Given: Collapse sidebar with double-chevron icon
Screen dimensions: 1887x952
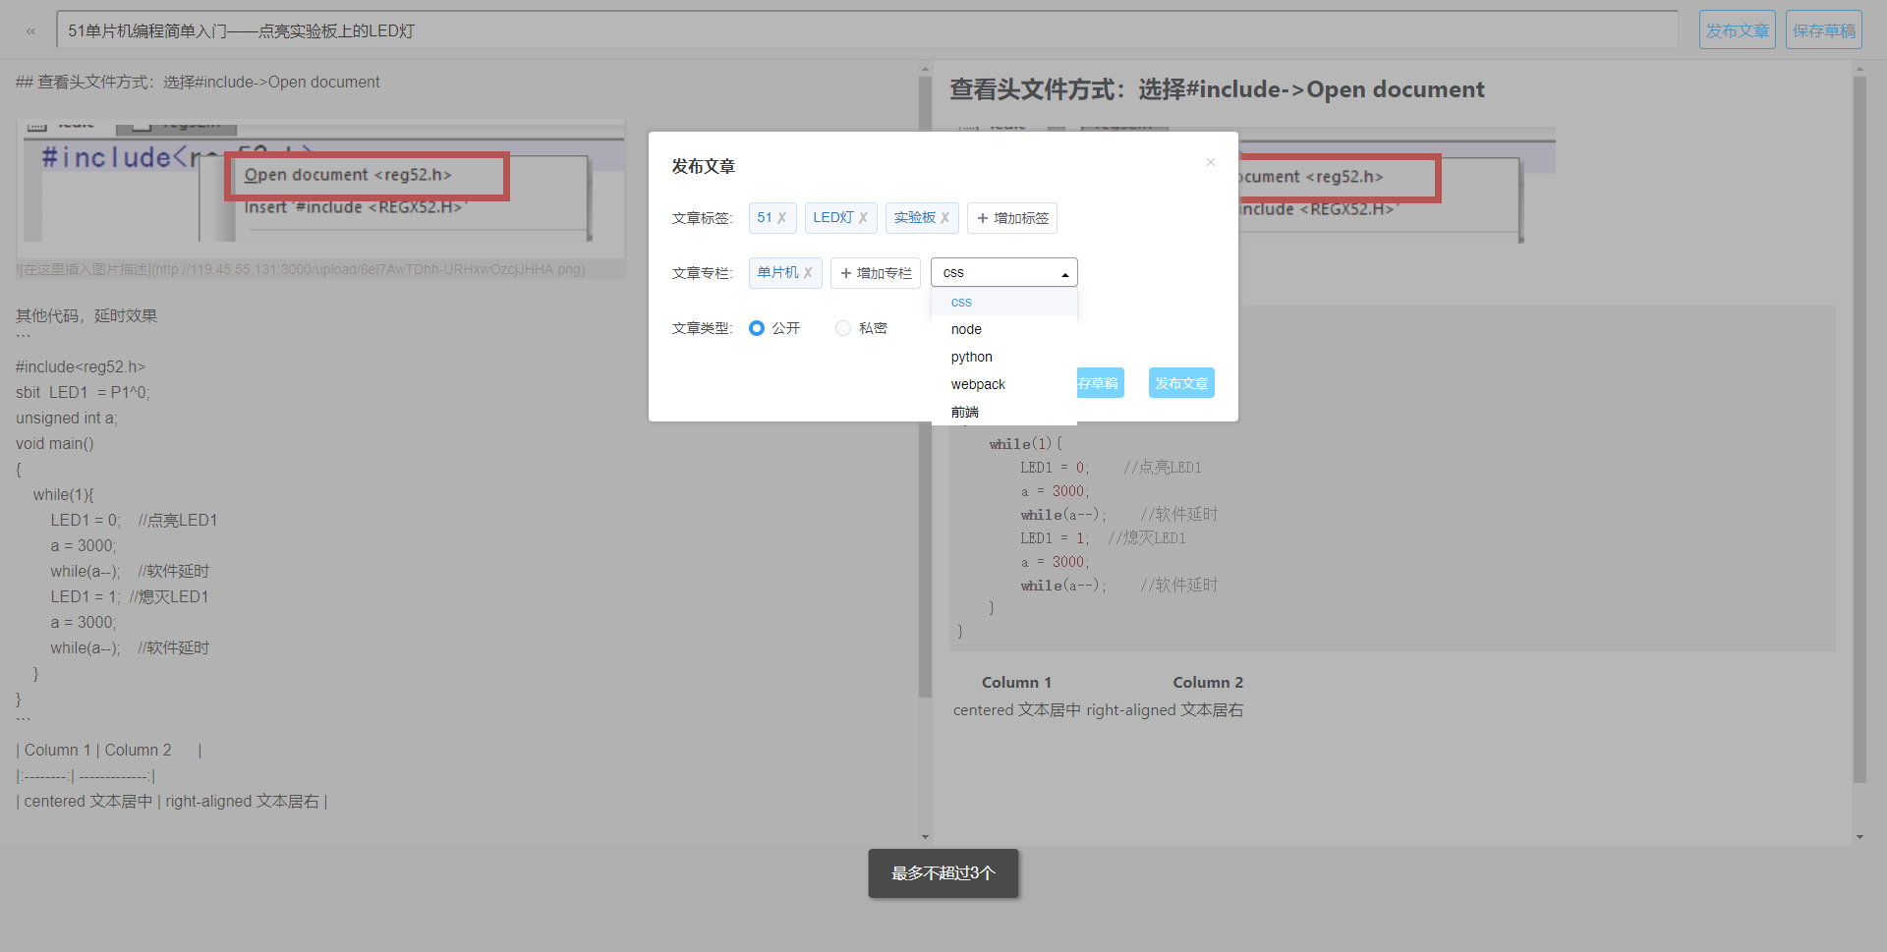Looking at the screenshot, I should pos(30,31).
